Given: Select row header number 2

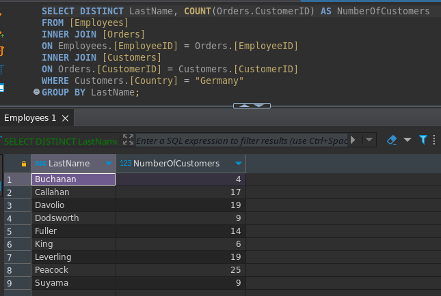Looking at the screenshot, I should [18, 192].
